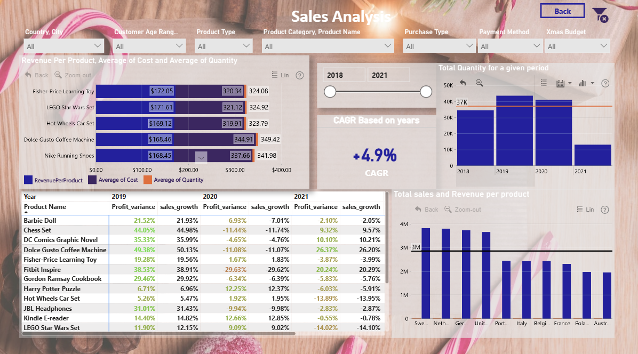Image resolution: width=638 pixels, height=354 pixels.
Task: Clear all filters with the funnel icon
Action: tap(600, 15)
